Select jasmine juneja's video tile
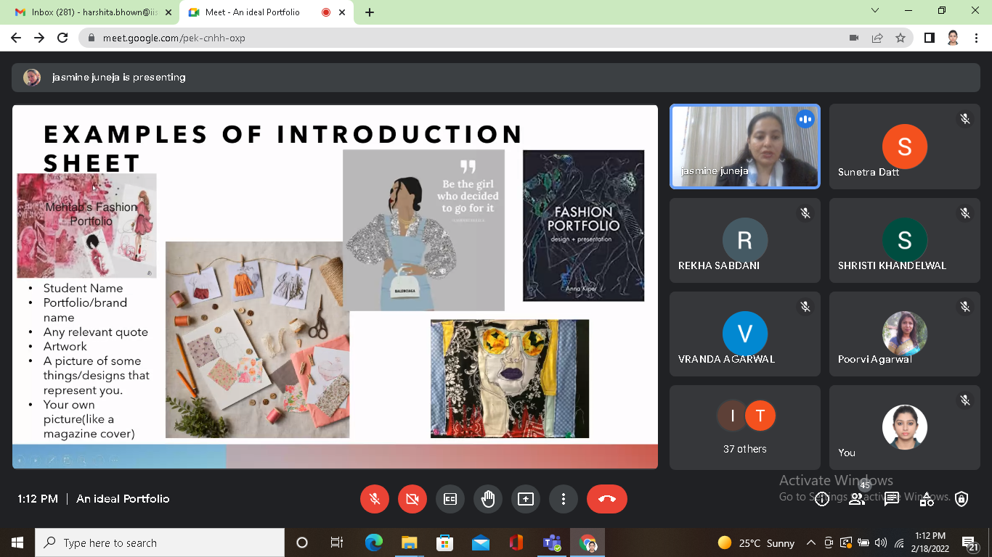 (745, 147)
